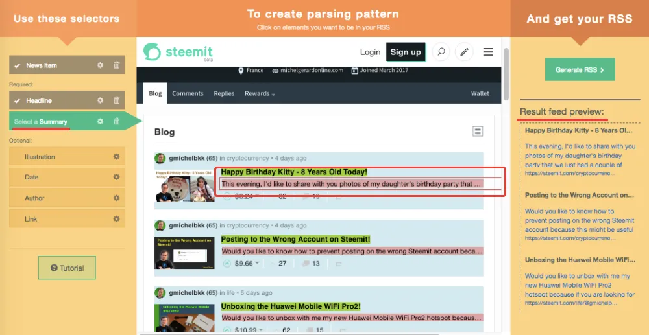
Task: Open the Blog tab
Action: (155, 93)
